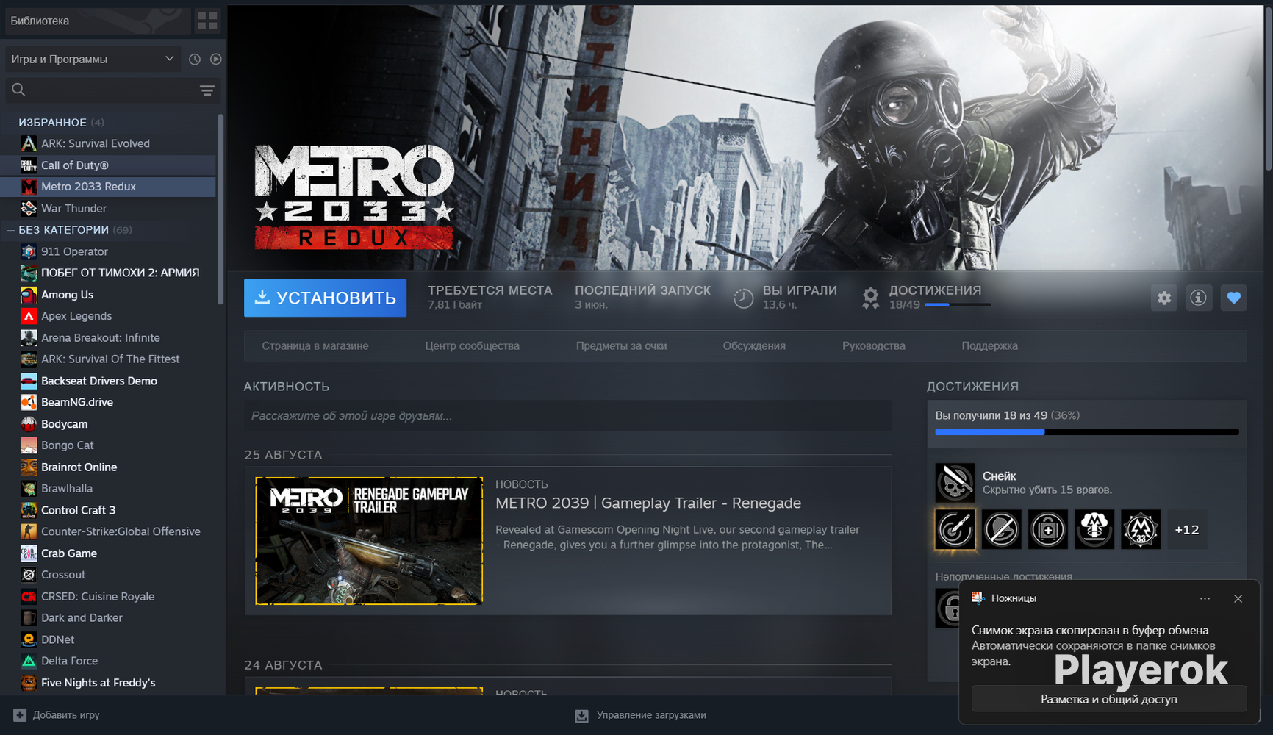
Task: Toggle the ready-to-play filter icon
Action: [215, 60]
